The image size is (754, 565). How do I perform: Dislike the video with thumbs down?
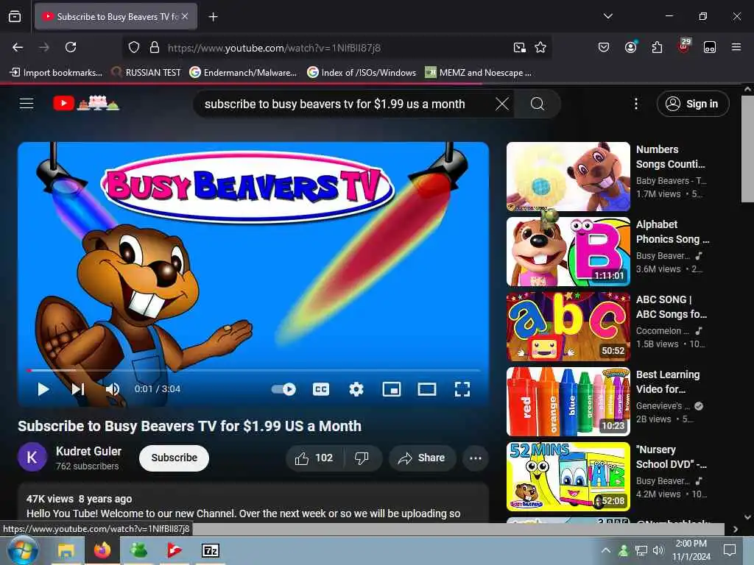pyautogui.click(x=362, y=458)
